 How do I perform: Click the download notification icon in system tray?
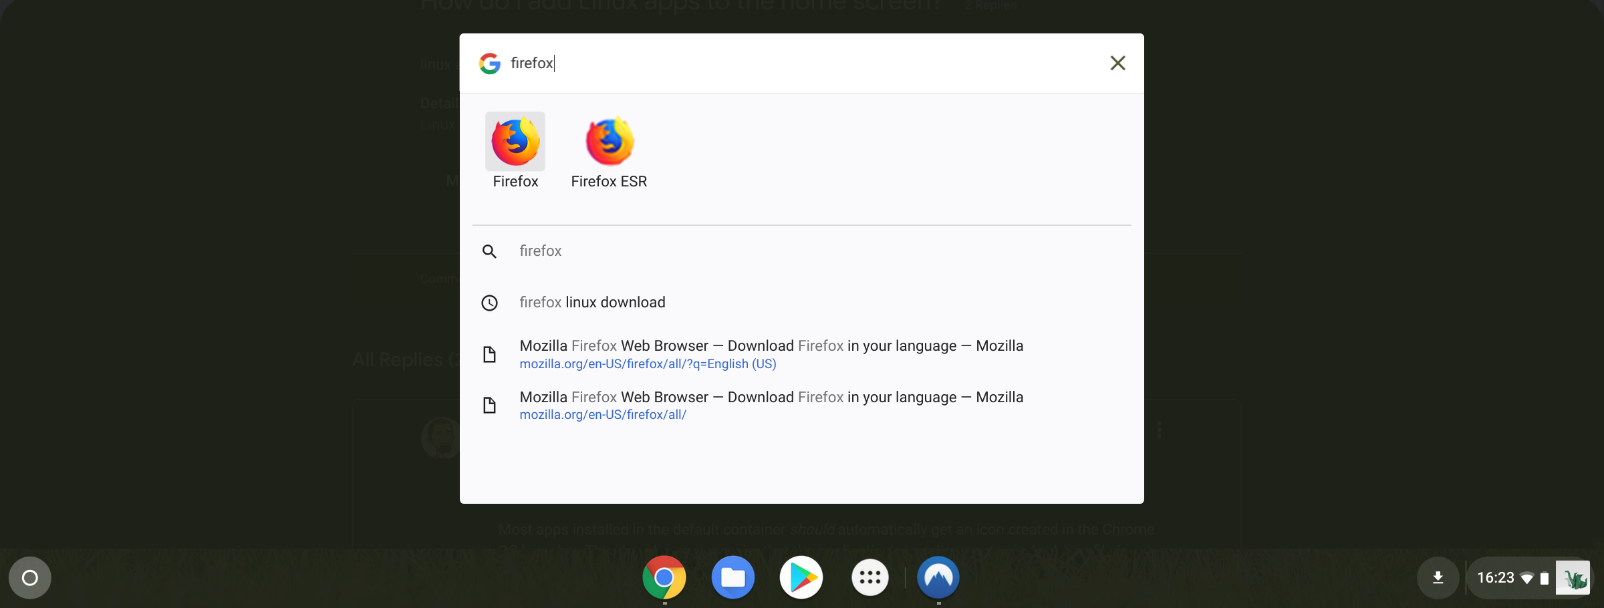coord(1438,577)
